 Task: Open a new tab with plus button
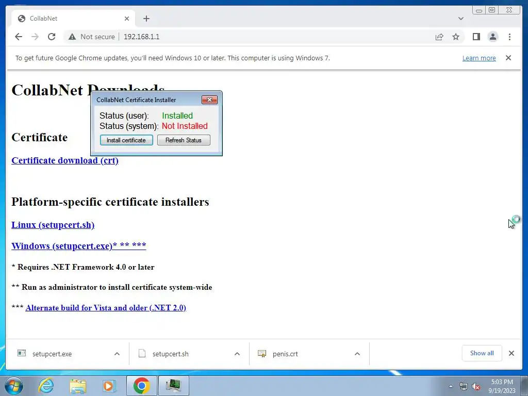point(146,19)
